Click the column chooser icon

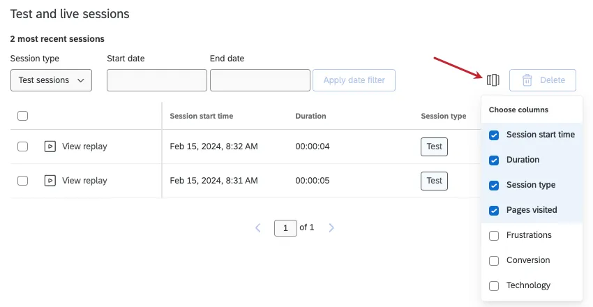493,80
